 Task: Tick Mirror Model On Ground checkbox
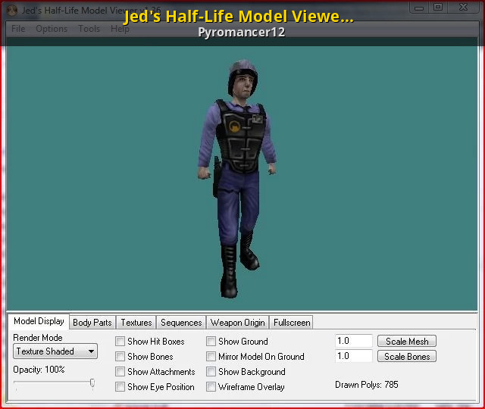coord(211,357)
